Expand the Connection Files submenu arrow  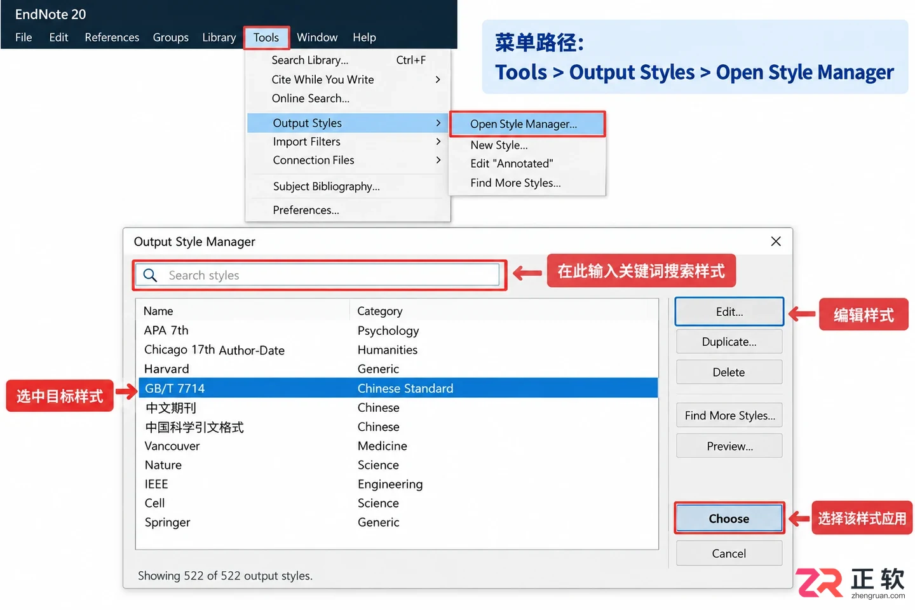pyautogui.click(x=438, y=160)
